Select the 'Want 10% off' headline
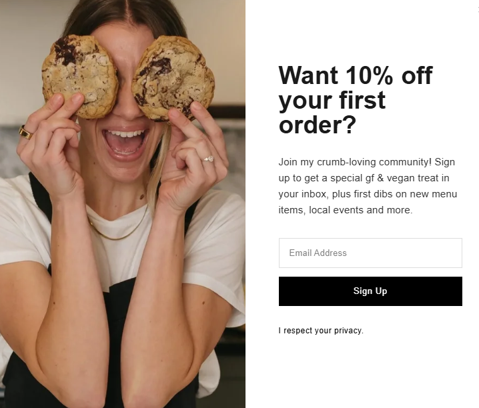 coord(356,75)
